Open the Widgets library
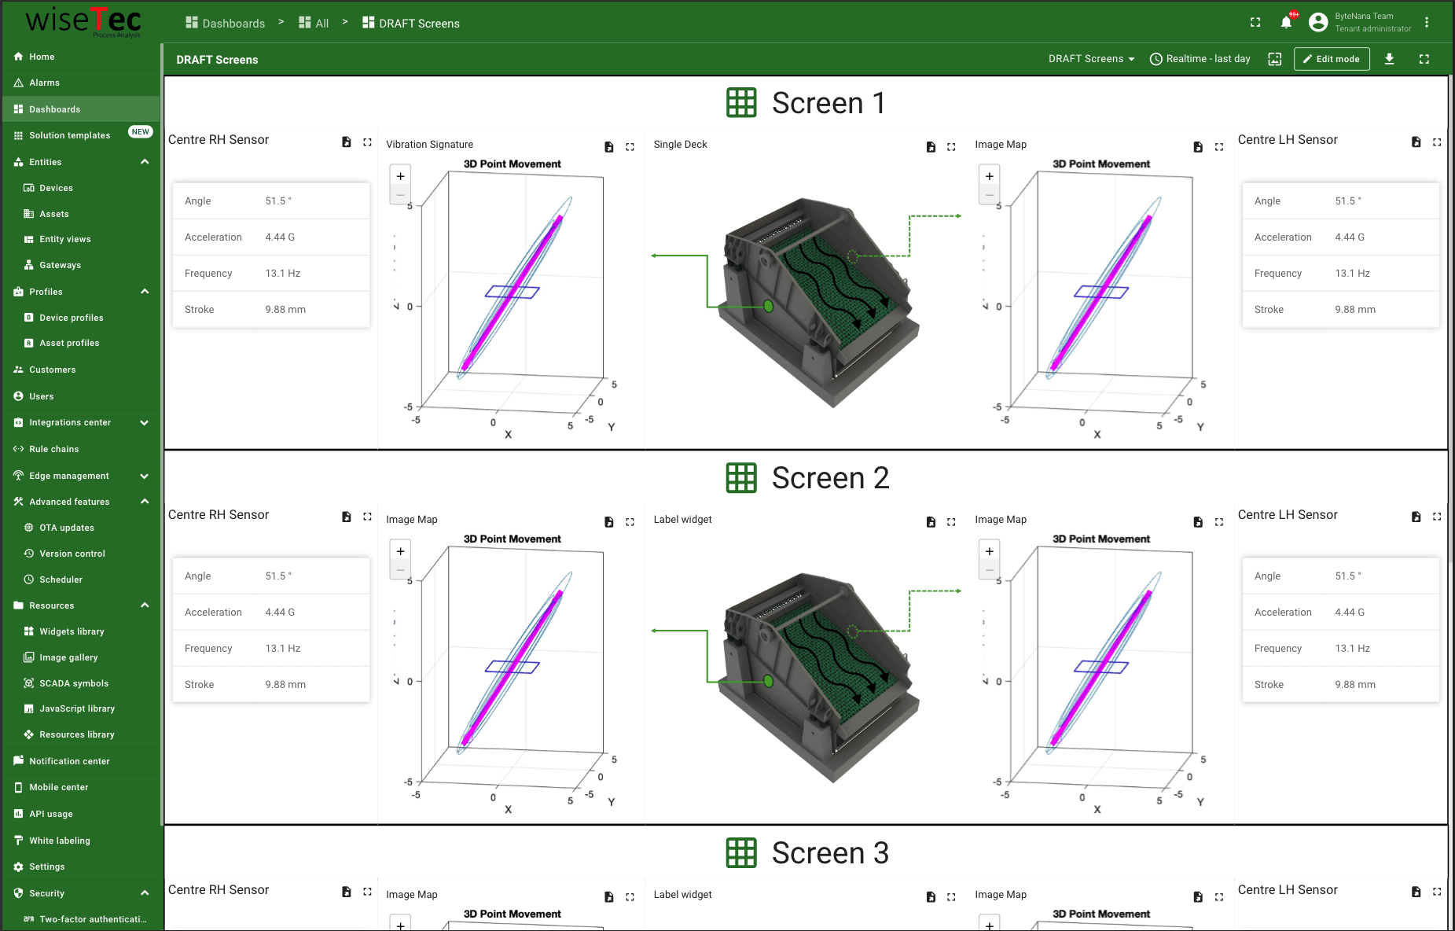Screen dimensions: 1455x931 (x=81, y=631)
